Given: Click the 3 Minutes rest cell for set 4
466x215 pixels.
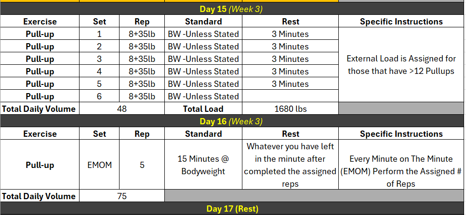Looking at the screenshot, I should coord(290,72).
